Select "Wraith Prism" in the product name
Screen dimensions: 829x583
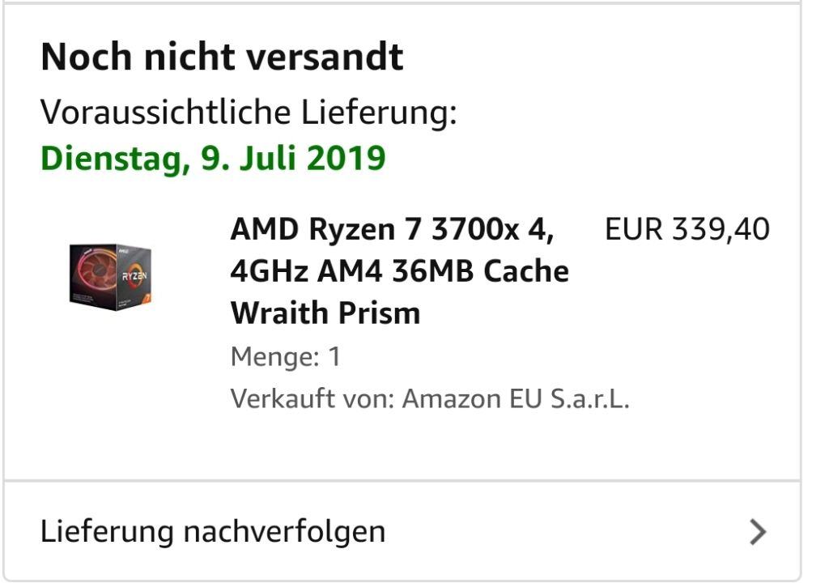click(325, 313)
